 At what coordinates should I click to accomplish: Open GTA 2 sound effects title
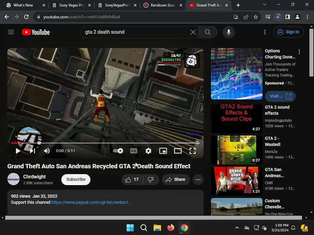pos(277,110)
